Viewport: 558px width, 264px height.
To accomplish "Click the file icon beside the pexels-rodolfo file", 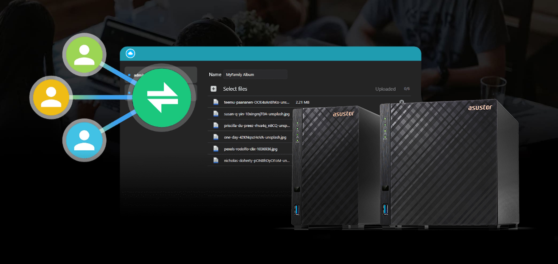I will pos(216,149).
